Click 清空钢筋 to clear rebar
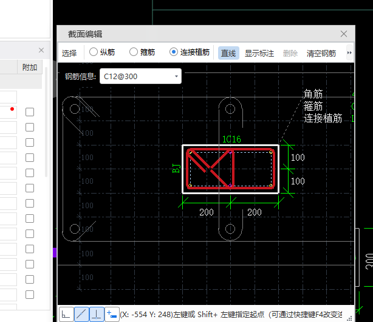373x322 pixels. click(x=321, y=53)
